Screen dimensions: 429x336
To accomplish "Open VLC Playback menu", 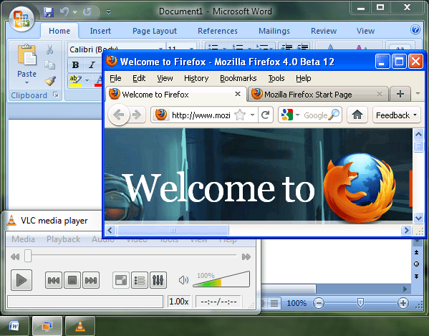I will coord(64,239).
